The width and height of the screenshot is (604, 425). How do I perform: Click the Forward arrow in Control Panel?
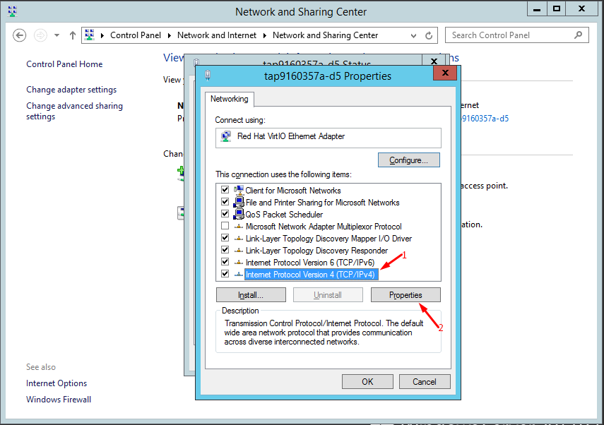point(40,35)
